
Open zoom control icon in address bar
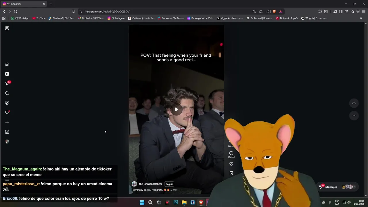(254, 11)
